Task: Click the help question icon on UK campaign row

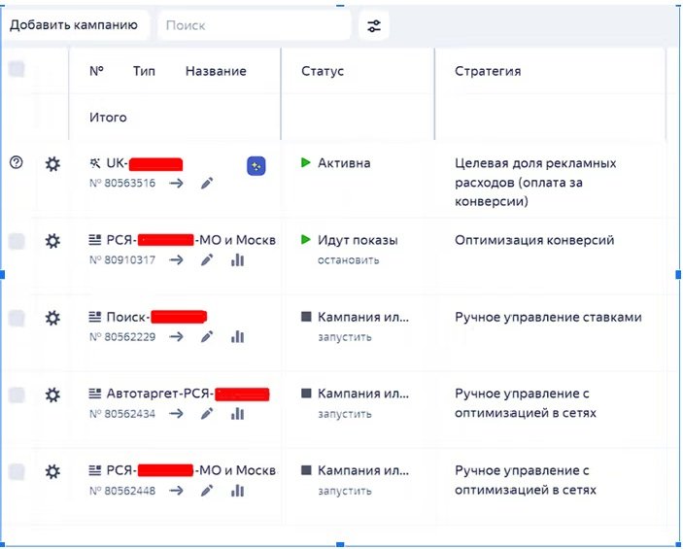Action: point(17,163)
